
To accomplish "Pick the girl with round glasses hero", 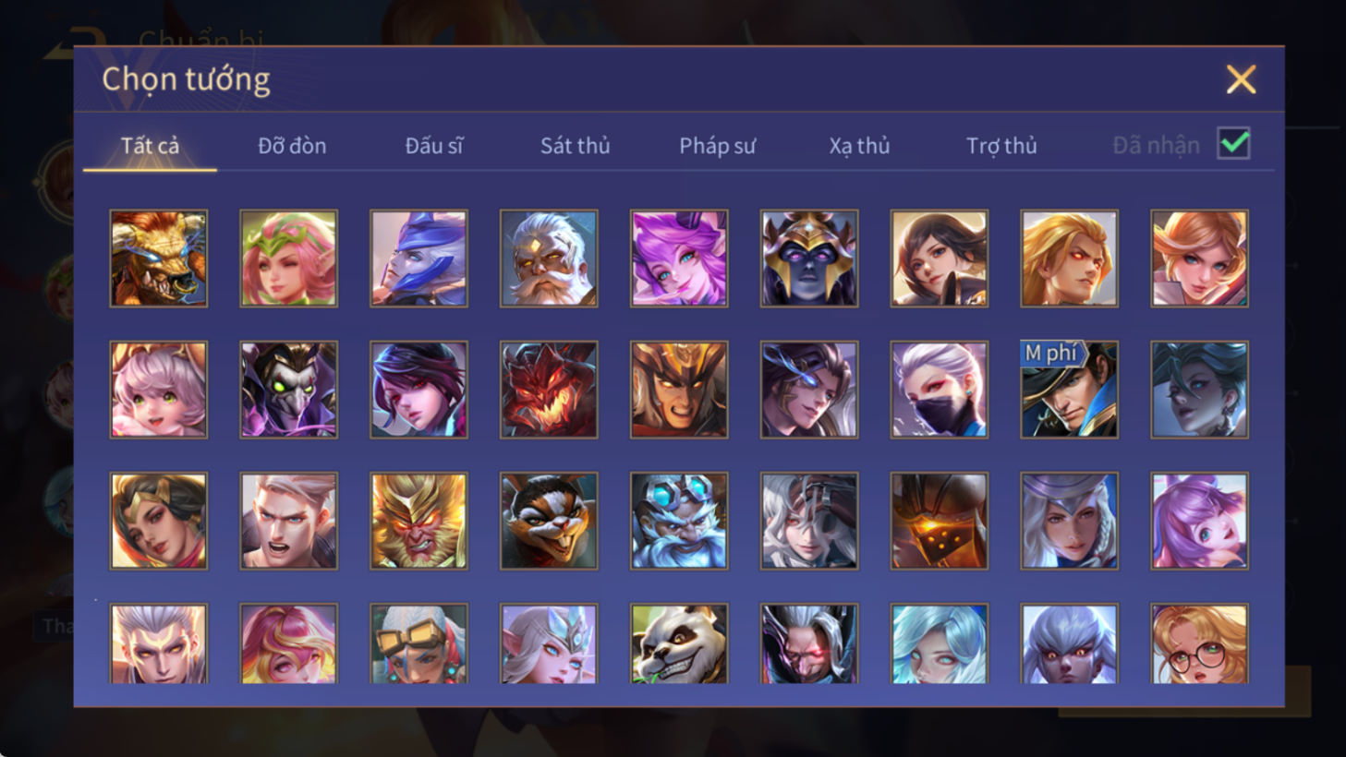I will (1199, 643).
